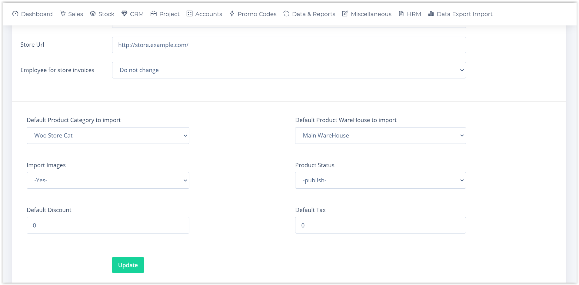
Task: Focus the Default Discount input field
Action: 108,225
